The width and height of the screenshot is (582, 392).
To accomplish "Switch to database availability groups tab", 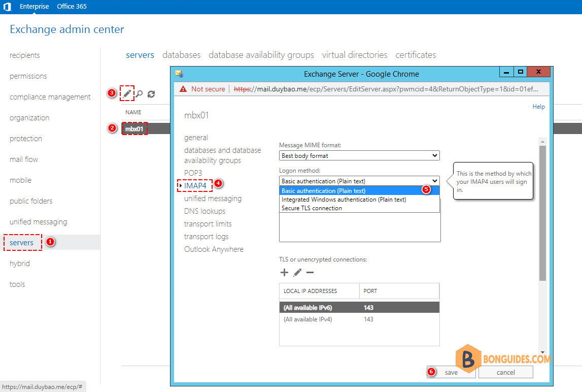I will (x=261, y=55).
